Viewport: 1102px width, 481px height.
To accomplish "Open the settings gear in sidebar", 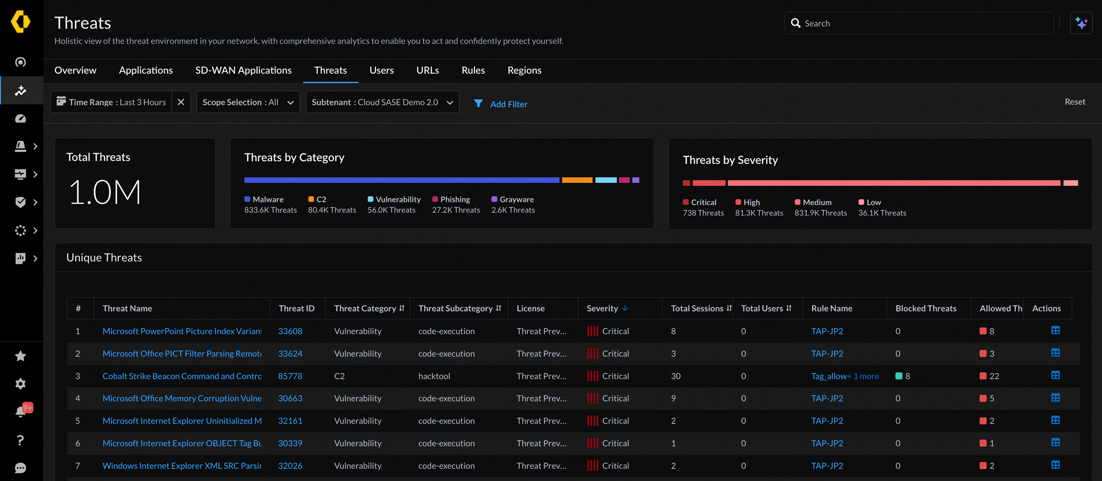I will point(21,384).
